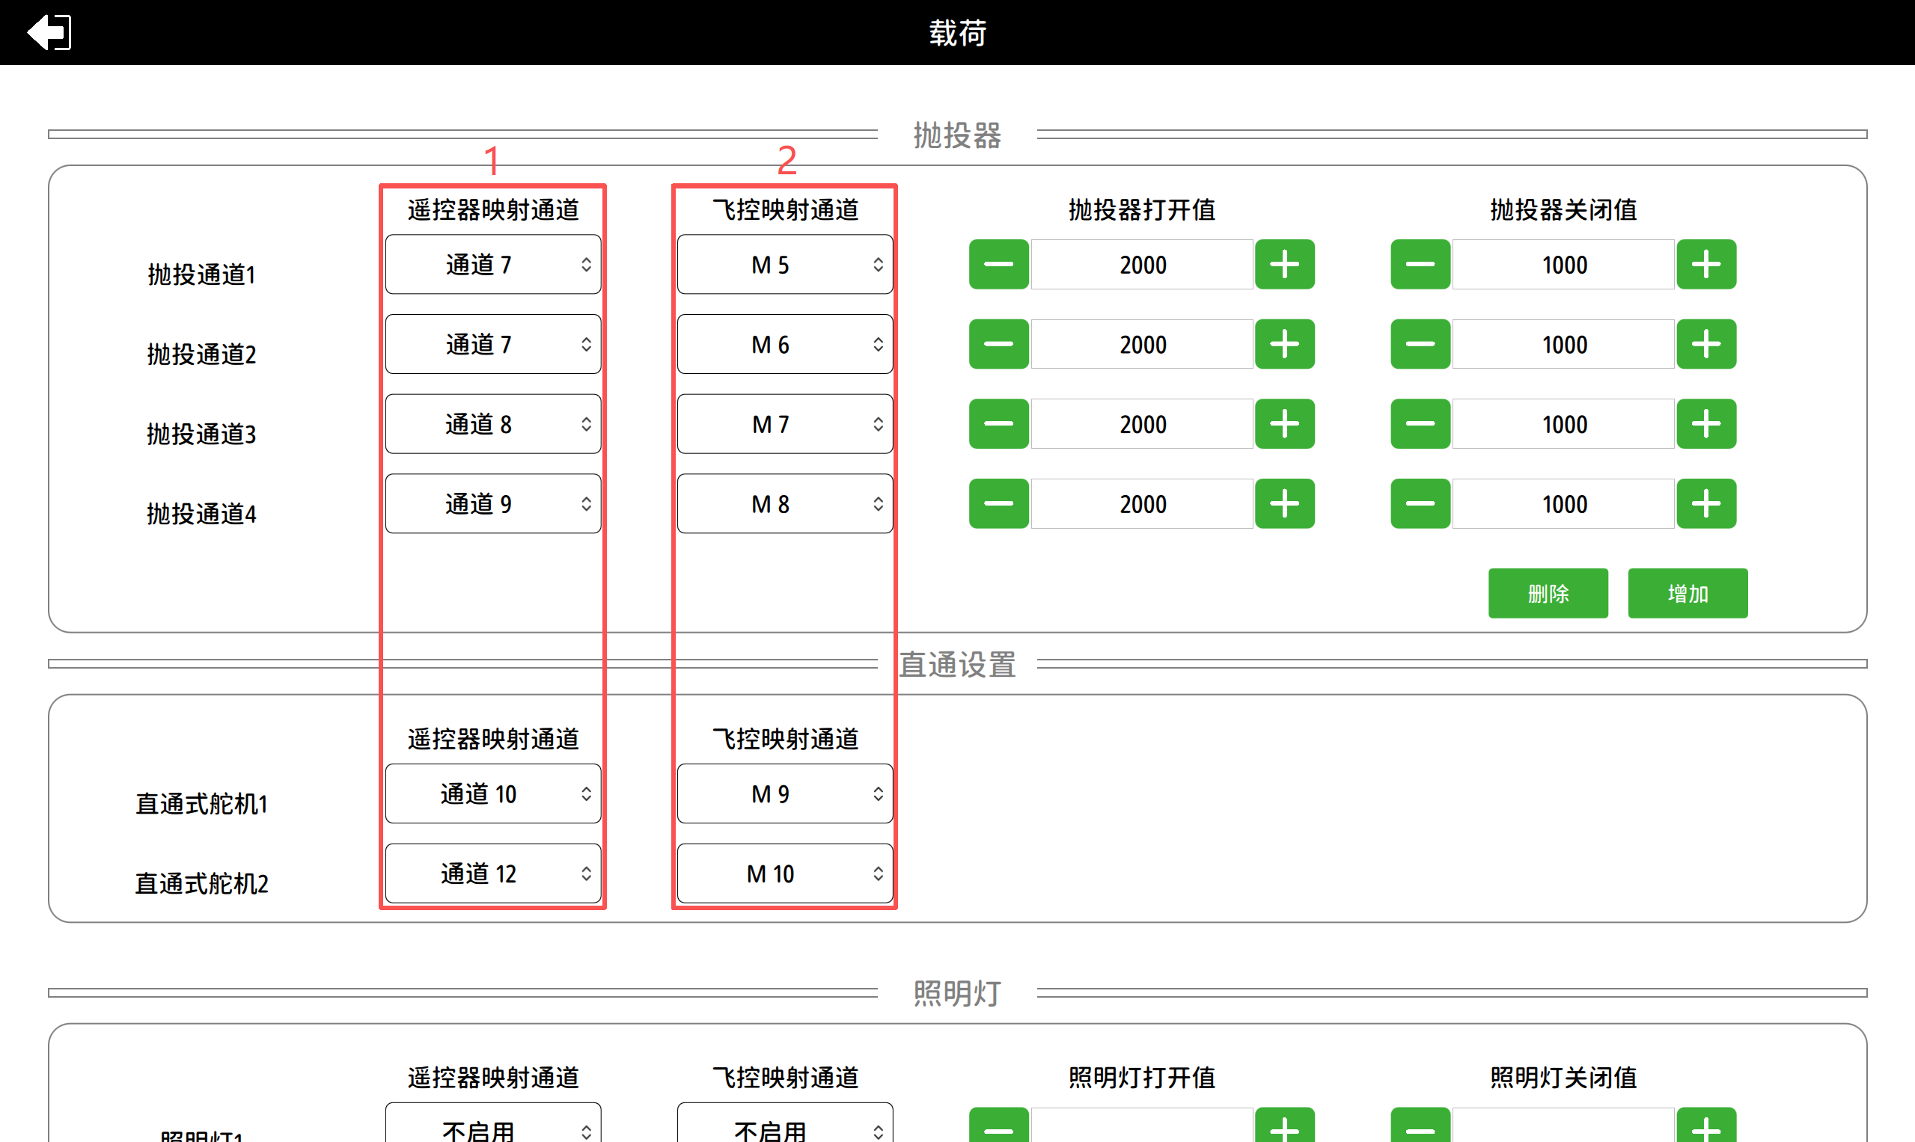Image resolution: width=1915 pixels, height=1142 pixels.
Task: Click the back arrow icon
Action: pos(49,32)
